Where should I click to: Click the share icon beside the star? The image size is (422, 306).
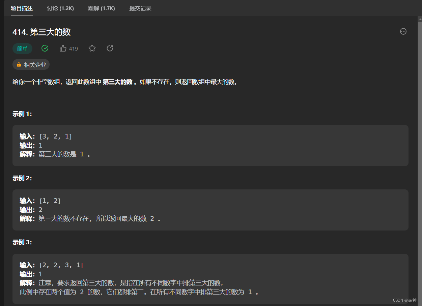(110, 48)
